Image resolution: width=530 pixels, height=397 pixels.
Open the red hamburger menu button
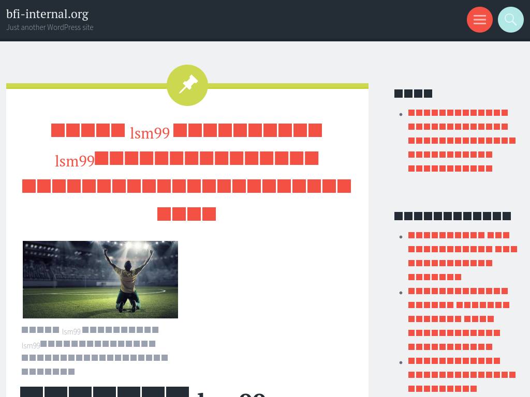pos(479,20)
